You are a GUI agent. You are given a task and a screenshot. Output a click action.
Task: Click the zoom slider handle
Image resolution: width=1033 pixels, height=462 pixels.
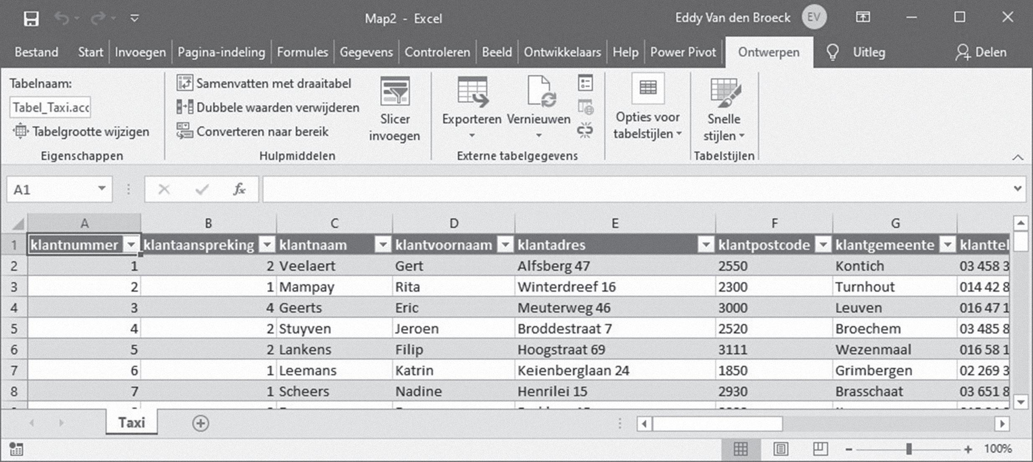pyautogui.click(x=909, y=449)
